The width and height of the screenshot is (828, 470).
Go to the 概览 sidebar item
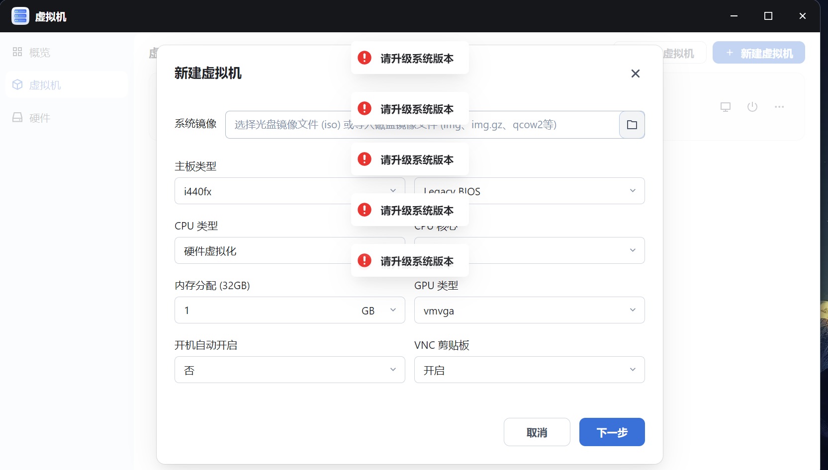pyautogui.click(x=39, y=53)
